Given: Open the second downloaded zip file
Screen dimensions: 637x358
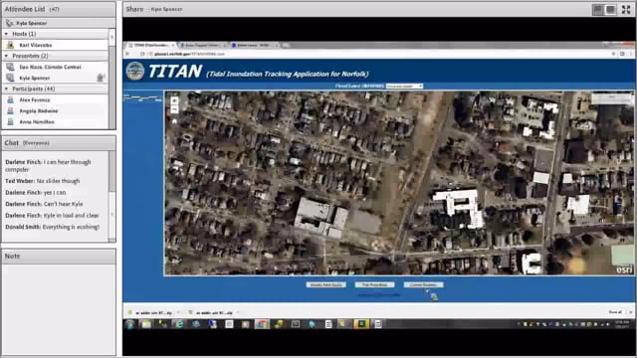Looking at the screenshot, I should pos(211,313).
